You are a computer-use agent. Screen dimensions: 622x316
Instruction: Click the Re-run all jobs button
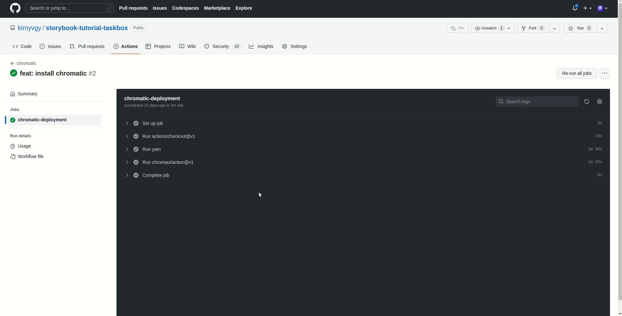tap(577, 73)
